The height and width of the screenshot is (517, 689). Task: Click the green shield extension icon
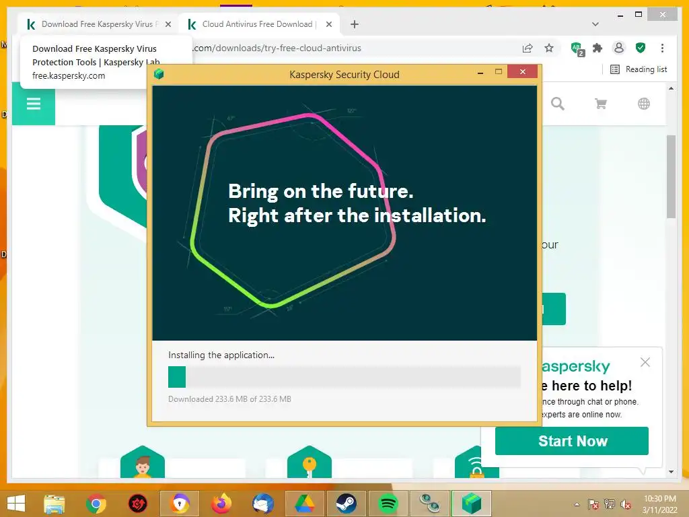pyautogui.click(x=641, y=48)
